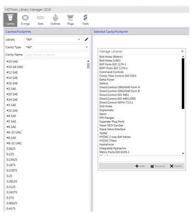
Task: Click the Manage Libraries black scrollbar thumb
Action: (x=183, y=83)
